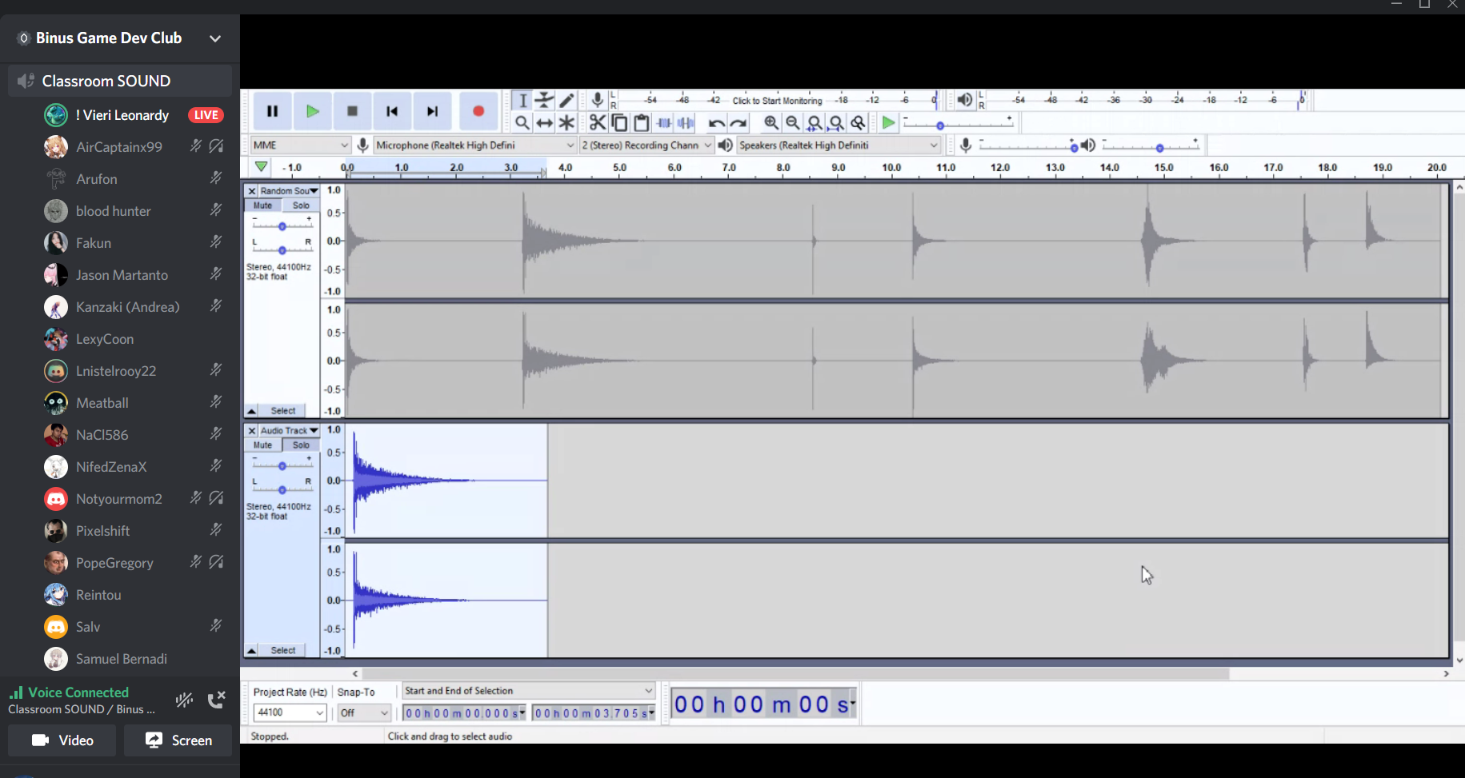
Task: Open the MME audio host dropdown
Action: pos(300,145)
